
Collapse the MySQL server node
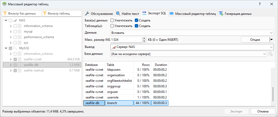click(x=6, y=48)
